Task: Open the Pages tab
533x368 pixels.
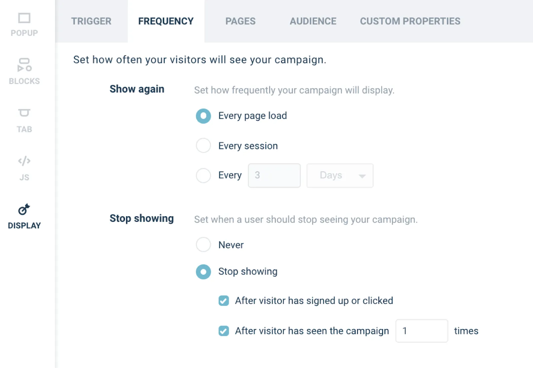Action: (x=240, y=21)
